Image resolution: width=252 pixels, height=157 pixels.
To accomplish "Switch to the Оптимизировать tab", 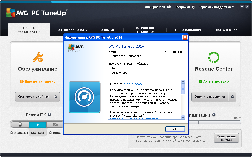I will click(x=72, y=30).
